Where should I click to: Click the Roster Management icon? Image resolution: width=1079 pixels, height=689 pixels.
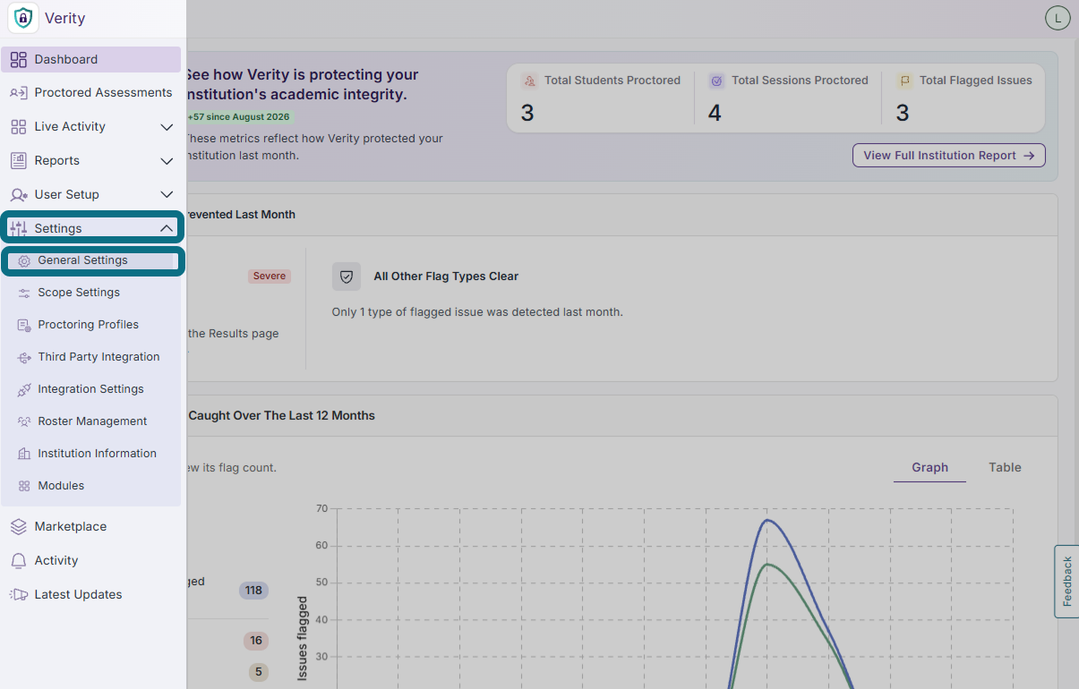click(24, 422)
